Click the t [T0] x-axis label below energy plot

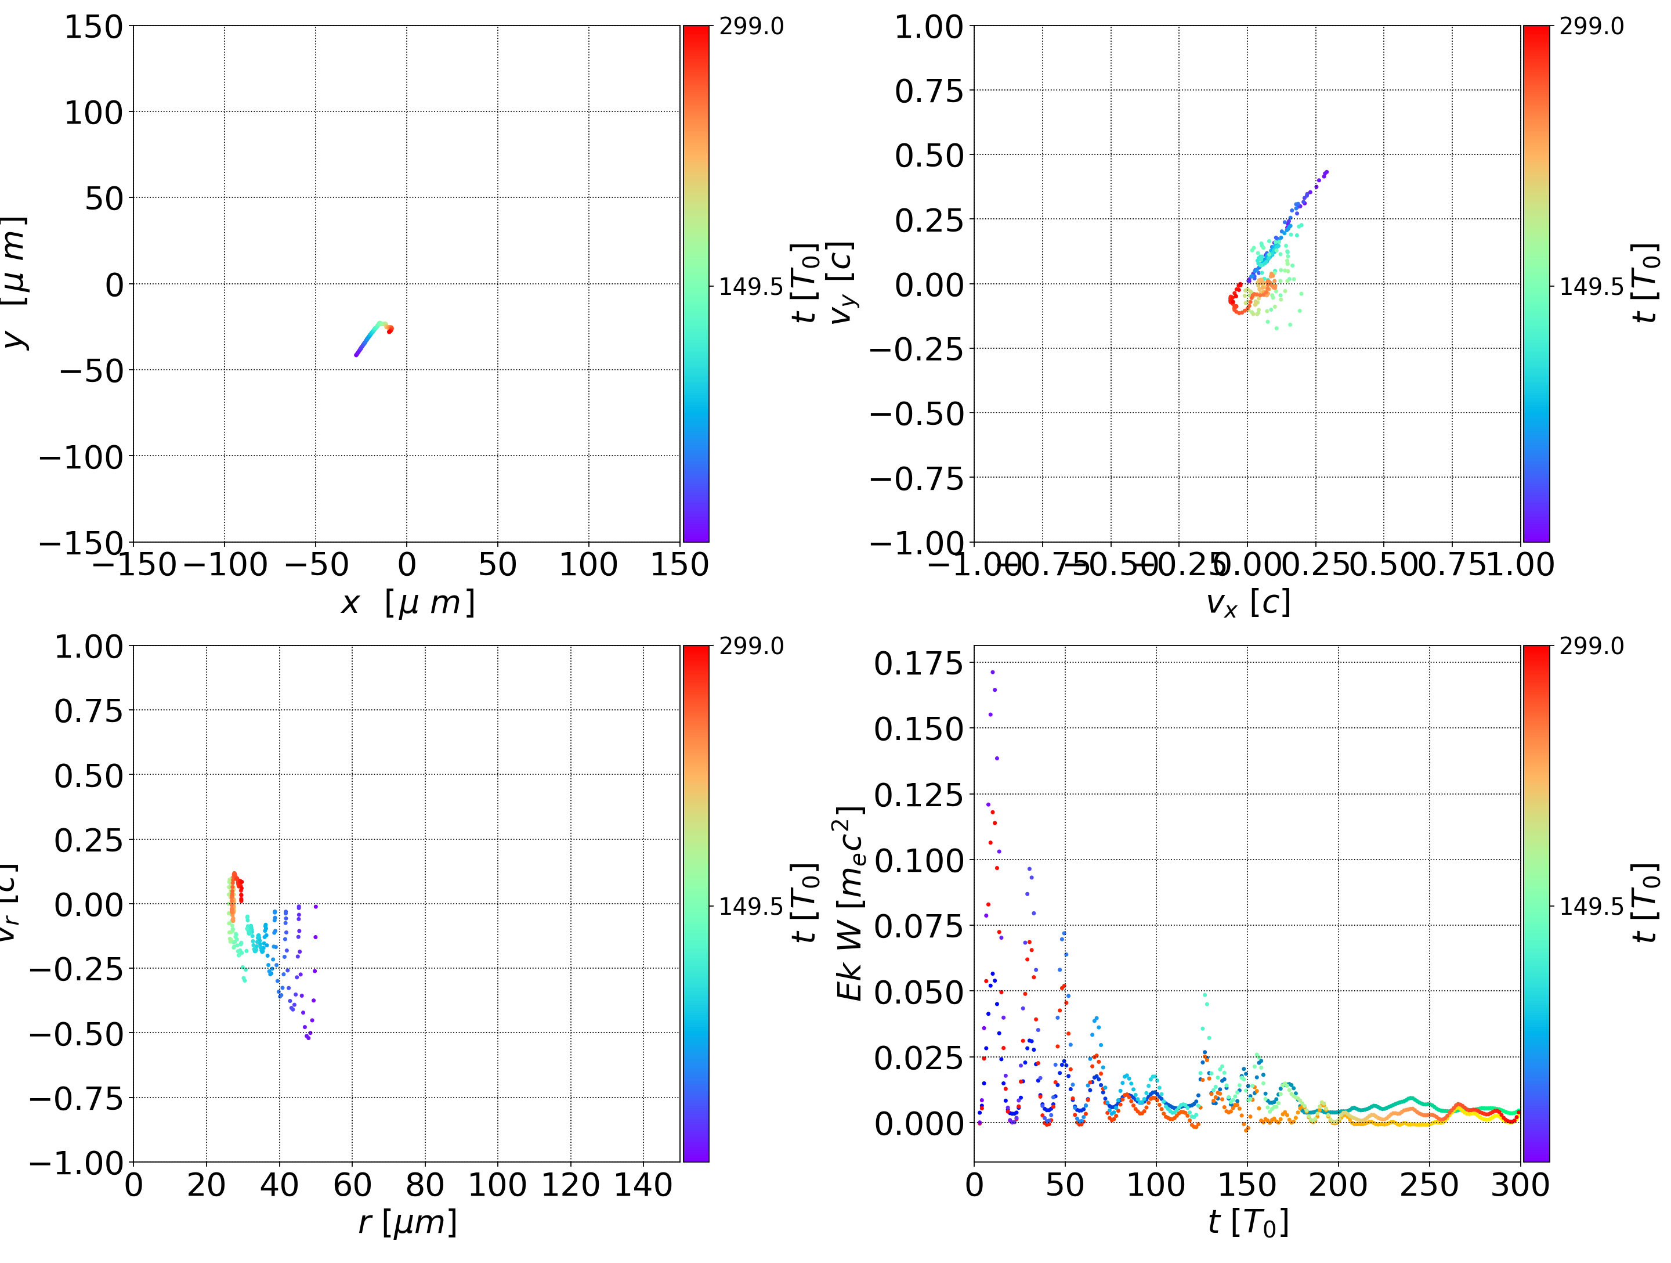click(x=1247, y=1222)
